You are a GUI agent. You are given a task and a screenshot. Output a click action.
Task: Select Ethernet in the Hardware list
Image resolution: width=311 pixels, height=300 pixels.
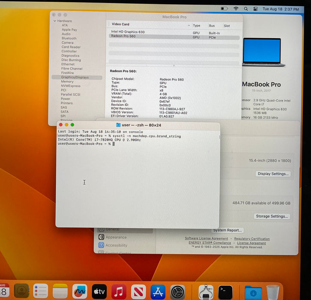[x=68, y=64]
